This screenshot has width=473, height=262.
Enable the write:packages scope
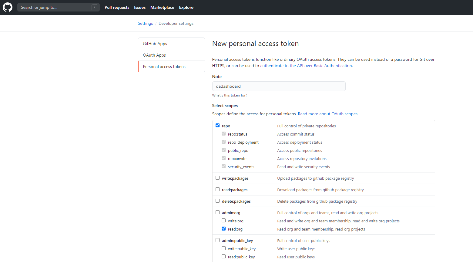tap(217, 178)
